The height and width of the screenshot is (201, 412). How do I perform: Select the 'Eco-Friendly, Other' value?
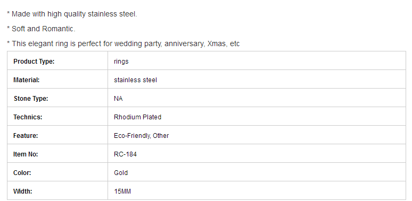pos(141,136)
